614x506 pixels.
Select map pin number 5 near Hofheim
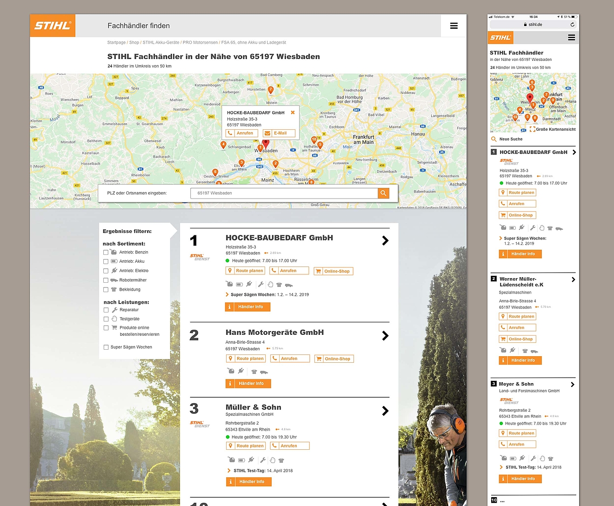tap(320, 145)
